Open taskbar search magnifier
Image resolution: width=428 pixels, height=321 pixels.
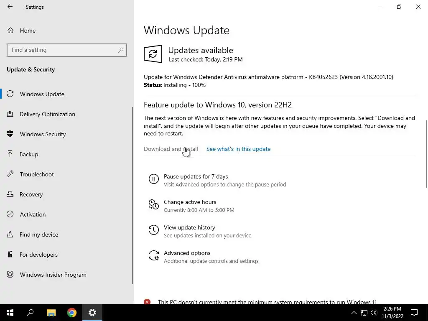[x=30, y=313]
